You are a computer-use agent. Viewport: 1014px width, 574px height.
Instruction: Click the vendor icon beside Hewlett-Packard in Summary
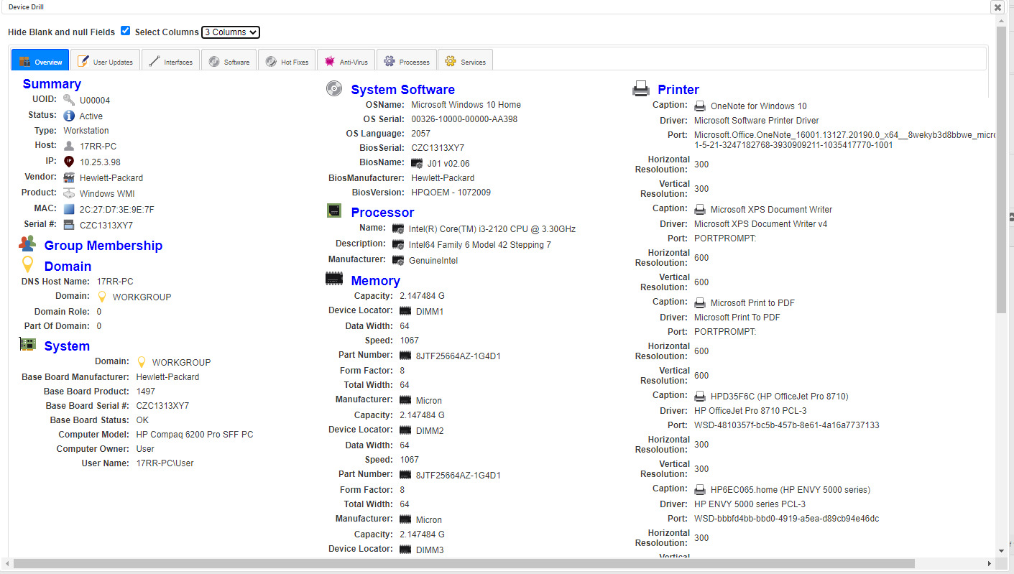click(x=69, y=177)
